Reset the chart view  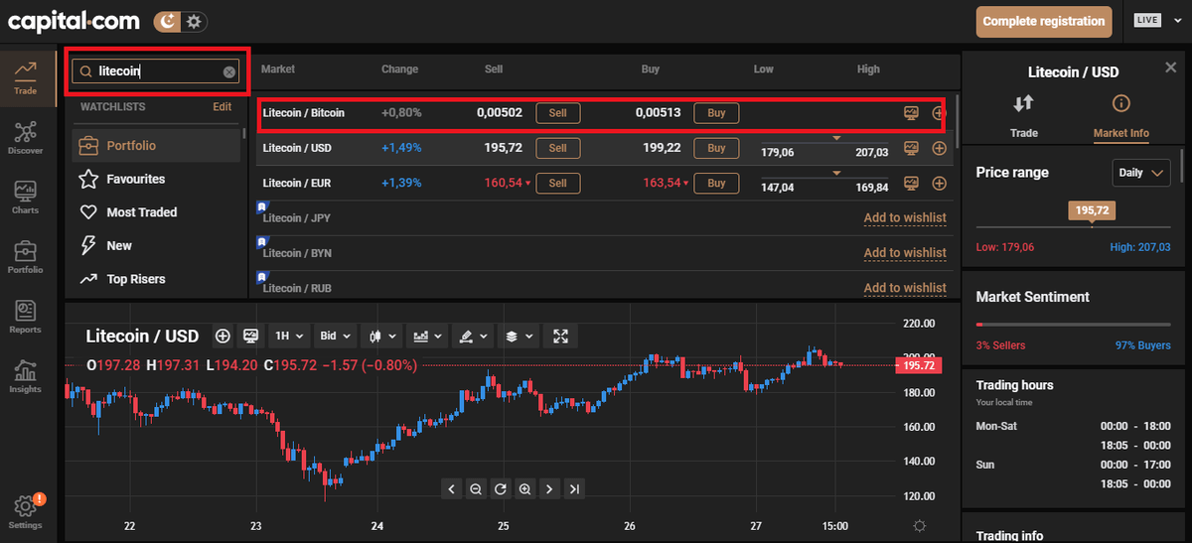(x=500, y=488)
